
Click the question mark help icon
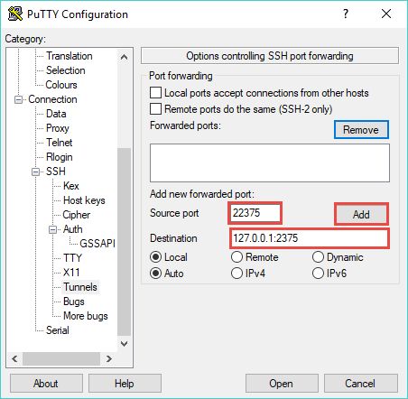(346, 14)
